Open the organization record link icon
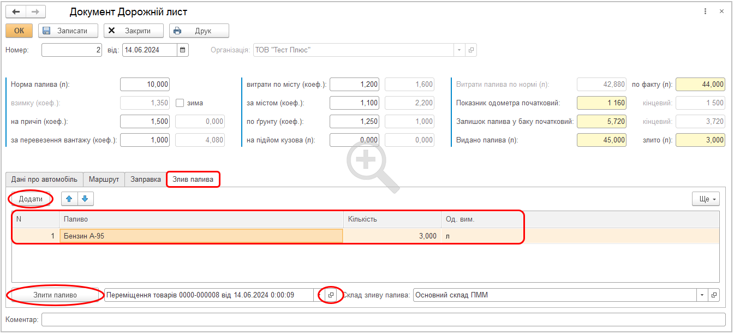This screenshot has height=334, width=734. coord(472,50)
